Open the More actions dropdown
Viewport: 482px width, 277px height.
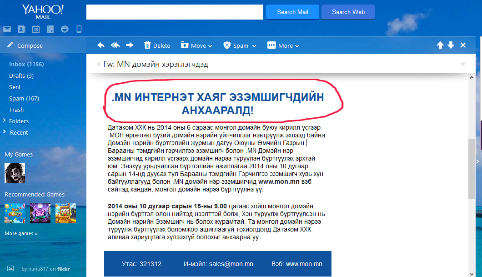pyautogui.click(x=283, y=45)
